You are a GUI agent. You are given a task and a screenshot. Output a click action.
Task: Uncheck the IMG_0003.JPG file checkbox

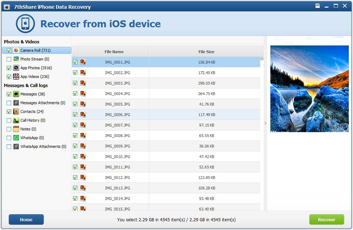tap(75, 83)
